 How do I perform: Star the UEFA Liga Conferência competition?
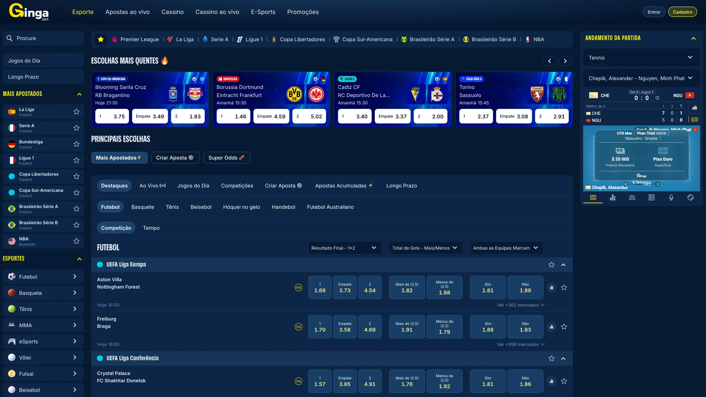point(551,358)
